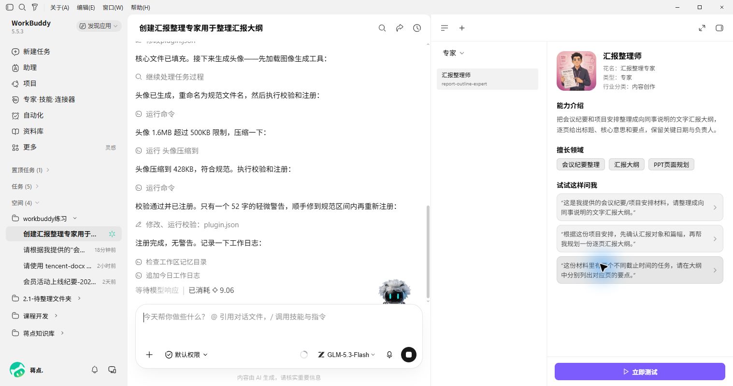Image resolution: width=733 pixels, height=386 pixels.
Task: Collapse the workbuddy练习 folder
Action: point(75,219)
